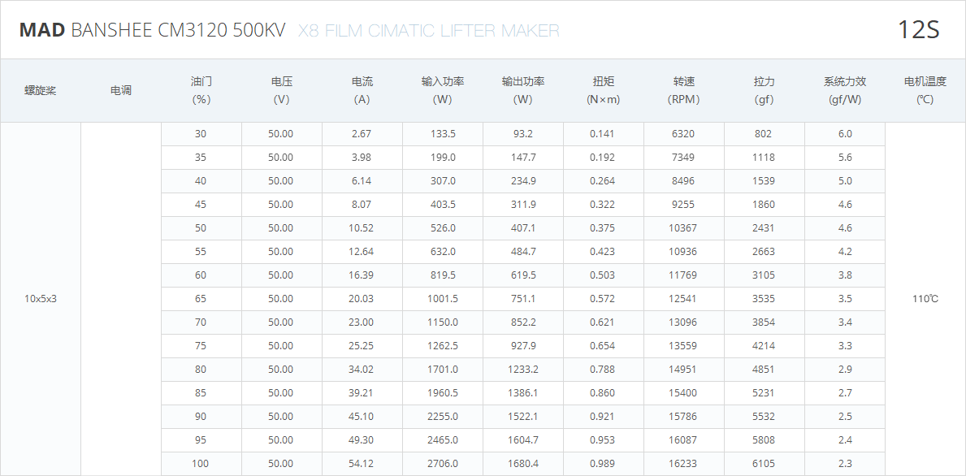The image size is (966, 476).
Task: Click the throttle value 40
Action: click(x=201, y=180)
